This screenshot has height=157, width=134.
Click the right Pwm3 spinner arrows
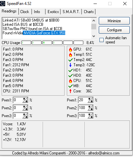tap(90, 116)
